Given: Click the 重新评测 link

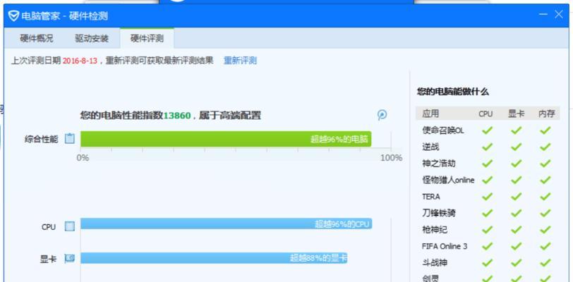Looking at the screenshot, I should tap(240, 61).
